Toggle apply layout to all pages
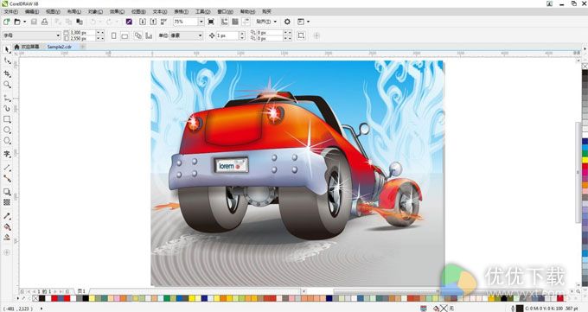This screenshot has height=312, width=588. 138,35
